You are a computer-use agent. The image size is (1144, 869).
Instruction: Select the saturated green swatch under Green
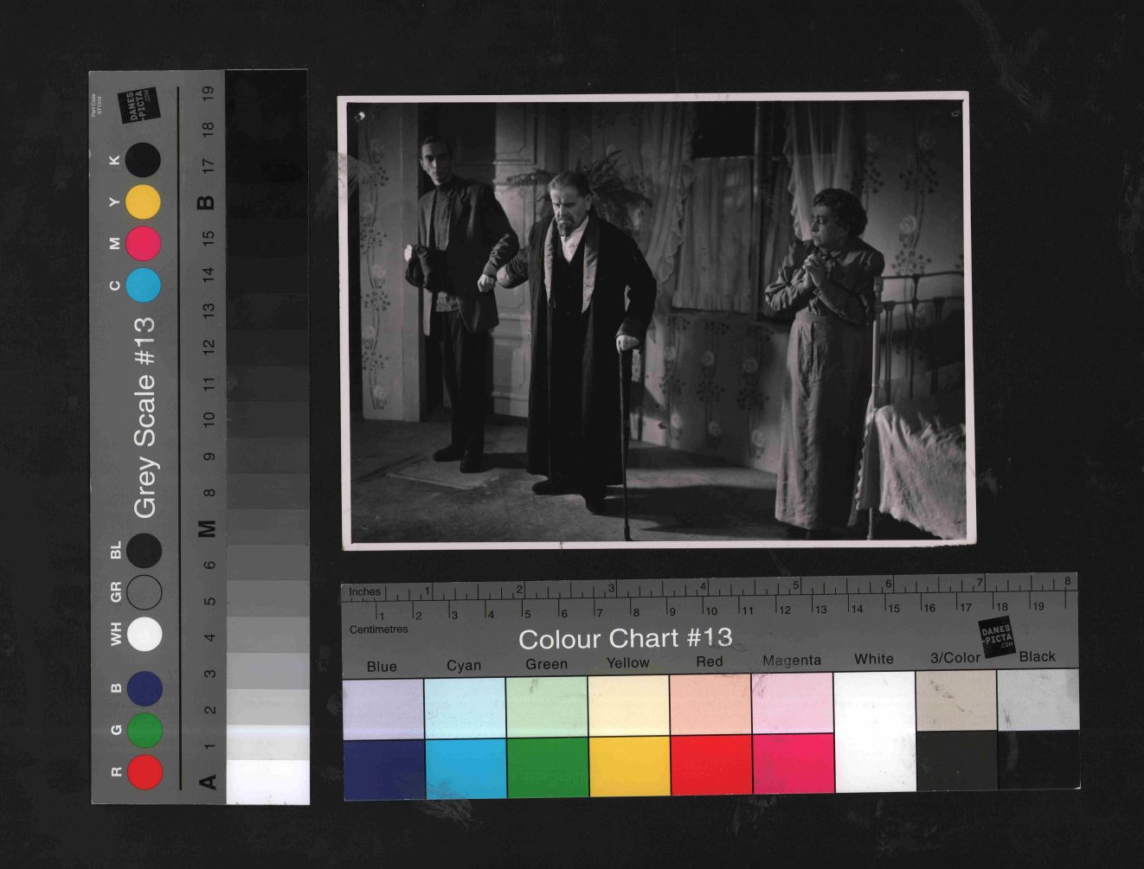[x=547, y=767]
